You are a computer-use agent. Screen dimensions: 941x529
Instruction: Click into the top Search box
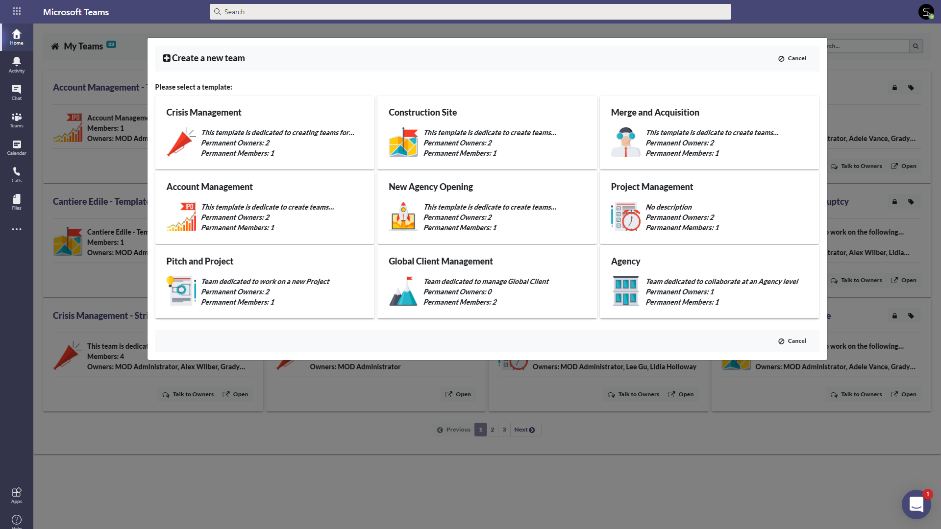pos(470,12)
